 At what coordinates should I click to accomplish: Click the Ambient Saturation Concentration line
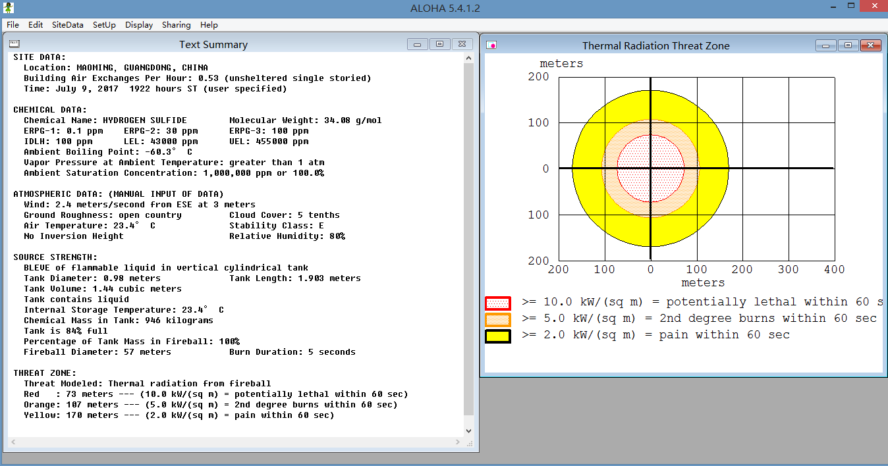click(x=174, y=173)
